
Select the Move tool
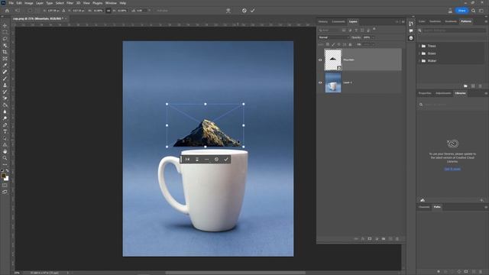coord(5,25)
